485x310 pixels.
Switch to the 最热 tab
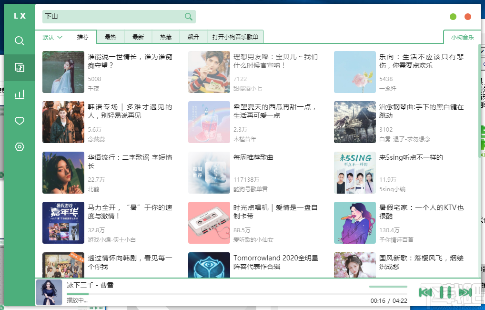click(x=111, y=36)
